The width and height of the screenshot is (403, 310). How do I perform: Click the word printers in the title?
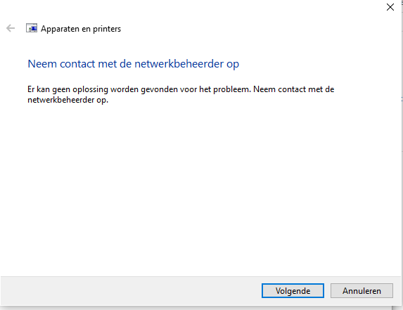click(107, 29)
